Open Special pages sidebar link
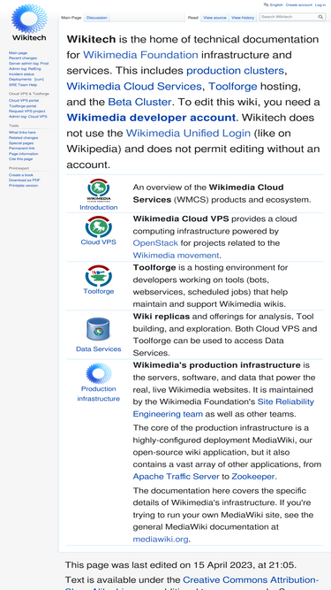Image resolution: width=331 pixels, height=590 pixels. (x=21, y=143)
